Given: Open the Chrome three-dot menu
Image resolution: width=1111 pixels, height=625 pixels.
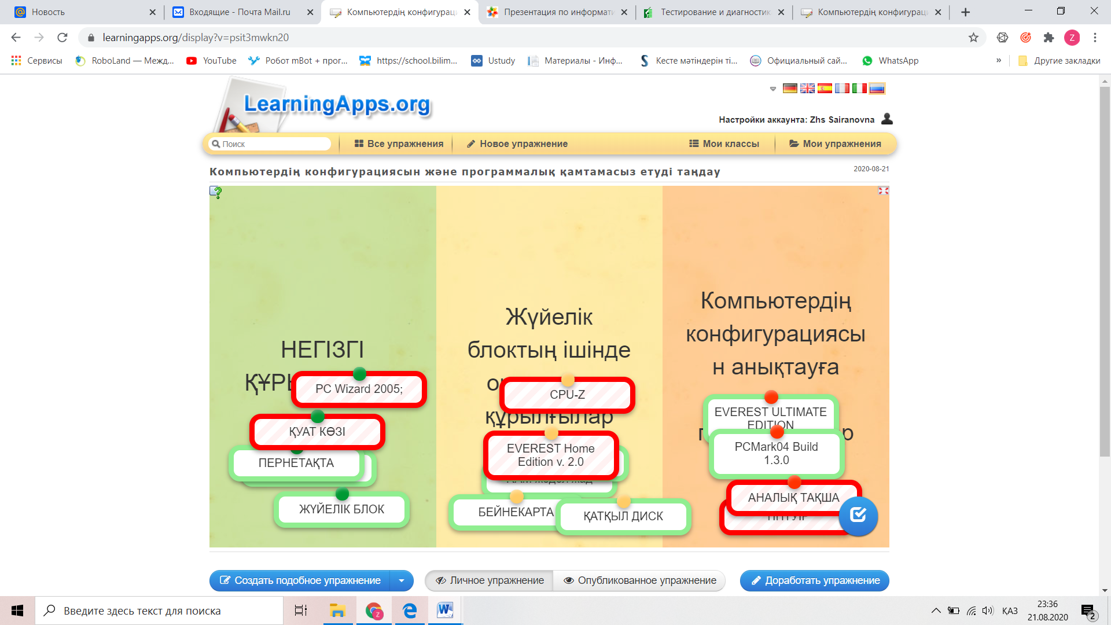Looking at the screenshot, I should point(1095,38).
